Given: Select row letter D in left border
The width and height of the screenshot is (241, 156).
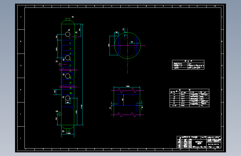Looking at the screenshot, I should click(x=21, y=90).
